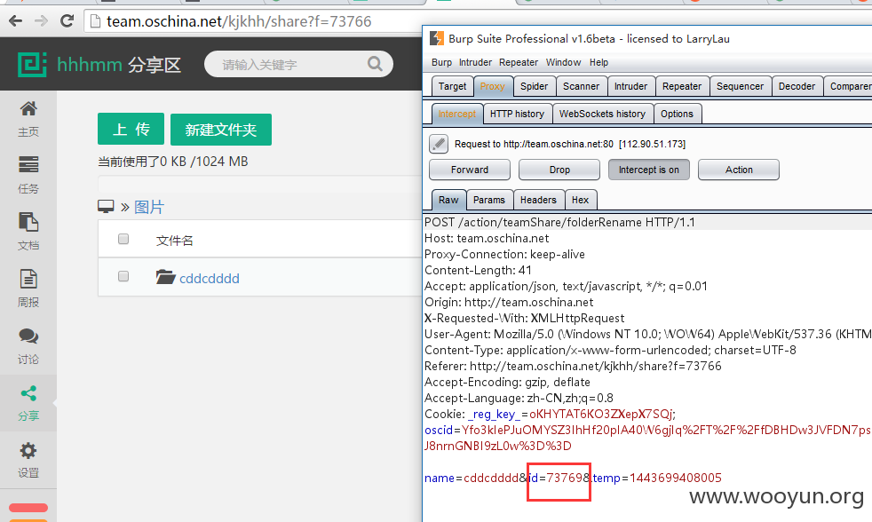Toggle the Intercept is on button
Screen dimensions: 872x522
click(x=649, y=170)
